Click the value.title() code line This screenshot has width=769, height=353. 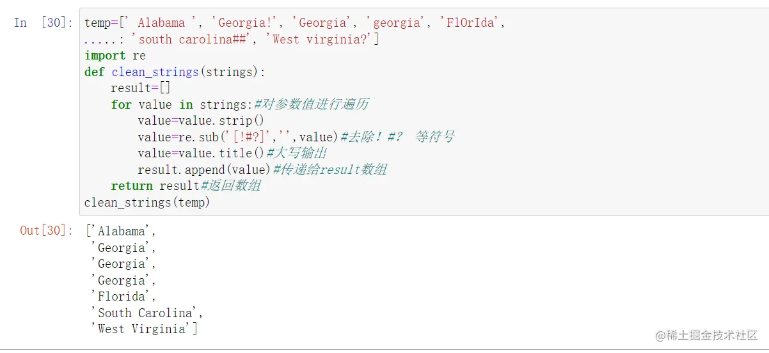click(201, 153)
